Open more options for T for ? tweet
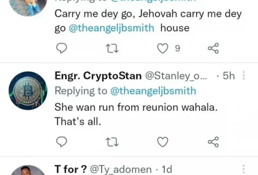The image size is (258, 175). click(x=243, y=169)
